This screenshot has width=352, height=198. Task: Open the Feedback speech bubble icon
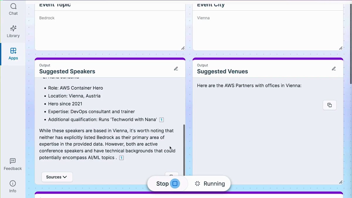coord(13,164)
